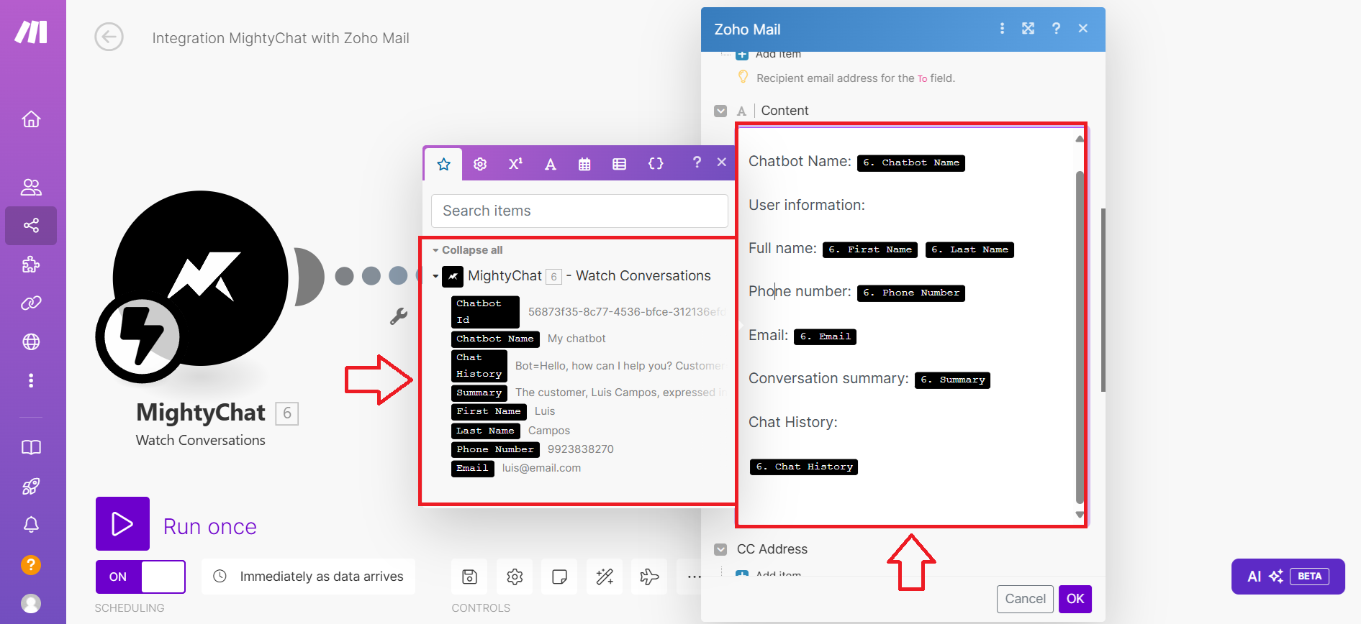Click Auto-align magic wand icon

605,577
